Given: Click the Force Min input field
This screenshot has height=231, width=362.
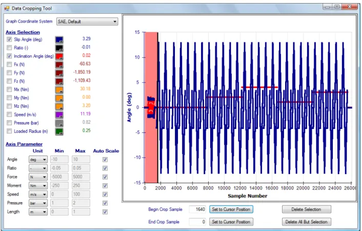Looking at the screenshot, I should coord(59,177).
